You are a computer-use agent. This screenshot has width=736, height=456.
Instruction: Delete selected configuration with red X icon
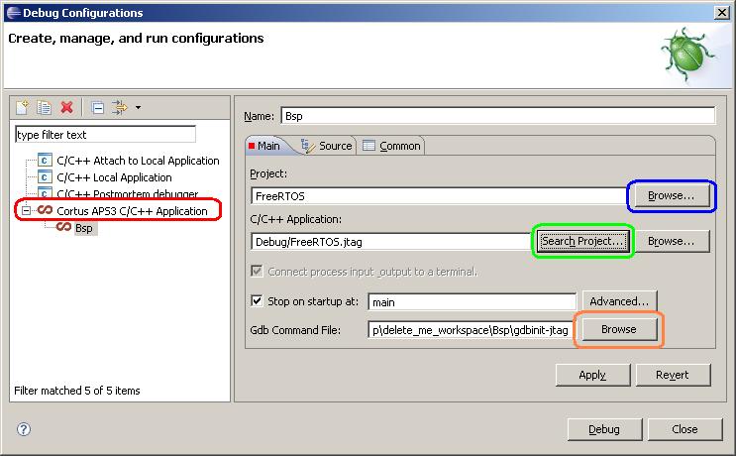click(x=66, y=107)
